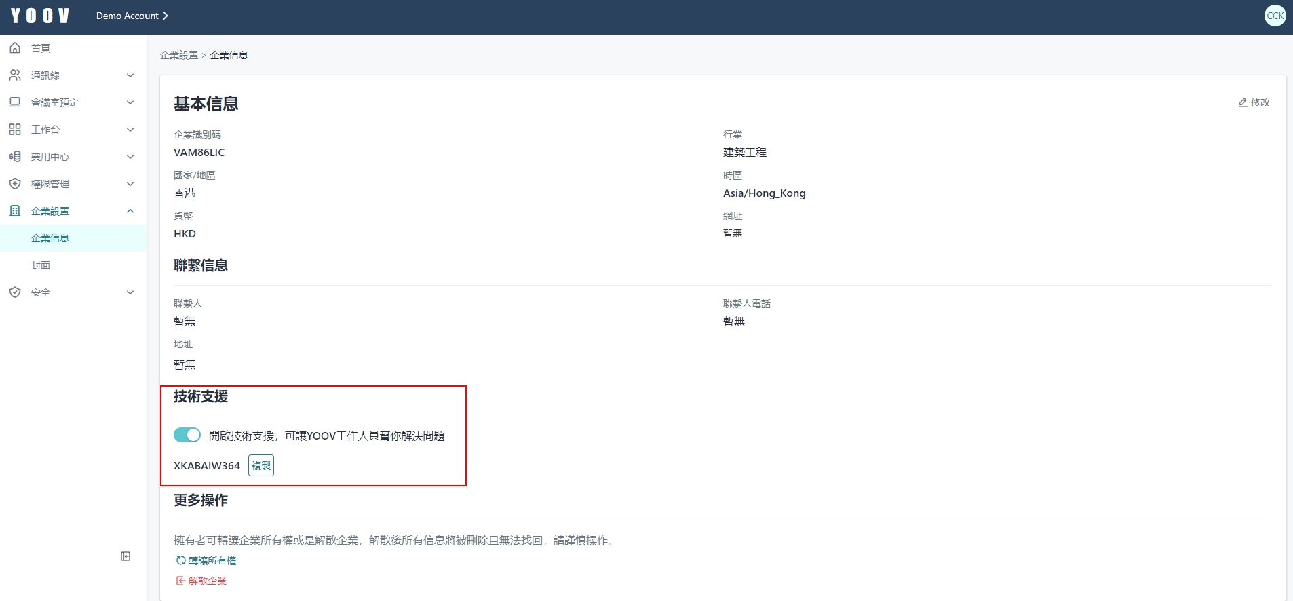Screen dimensions: 1293x601
Task: Disable the technical support (技術支援) toggle
Action: (187, 435)
